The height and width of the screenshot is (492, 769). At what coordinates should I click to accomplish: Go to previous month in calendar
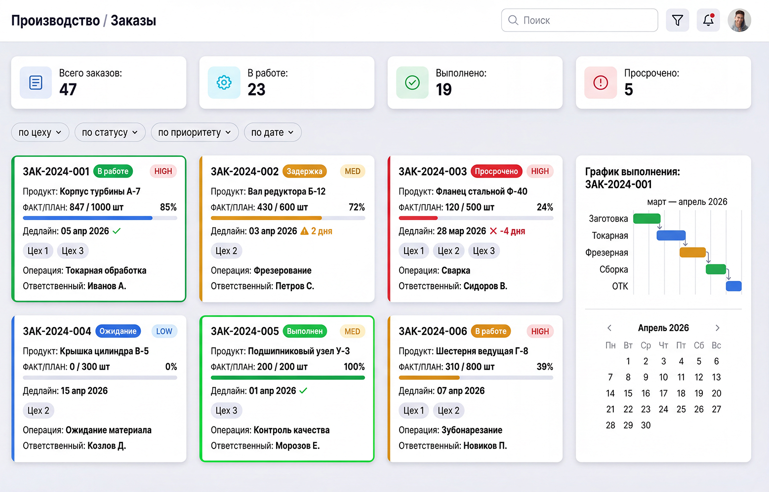coord(609,328)
